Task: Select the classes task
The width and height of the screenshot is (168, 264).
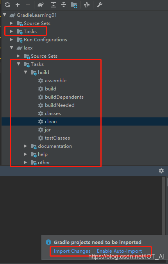Action: tap(53, 113)
